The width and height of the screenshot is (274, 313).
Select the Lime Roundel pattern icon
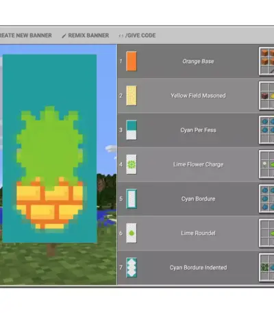pos(132,233)
